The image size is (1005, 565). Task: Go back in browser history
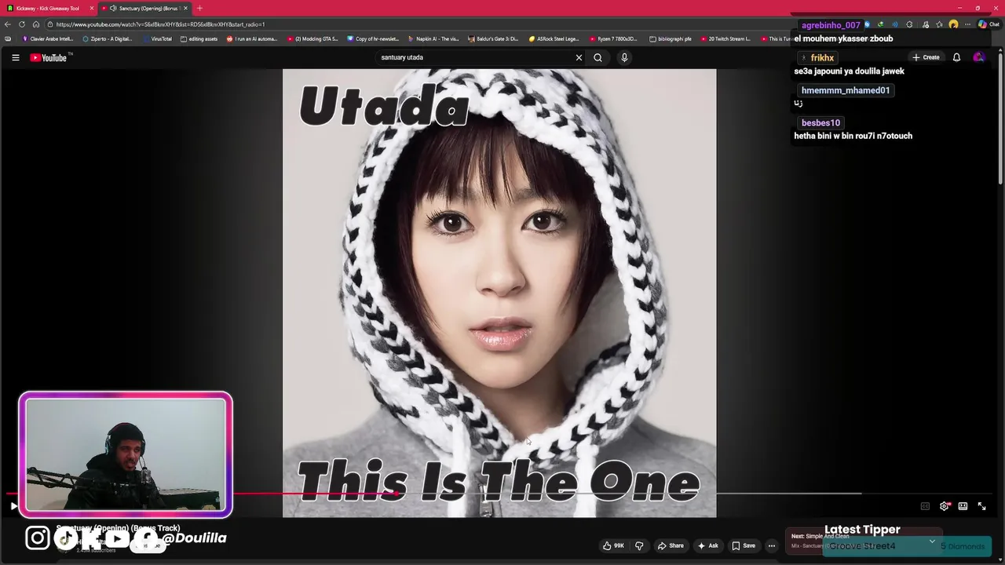tap(8, 24)
